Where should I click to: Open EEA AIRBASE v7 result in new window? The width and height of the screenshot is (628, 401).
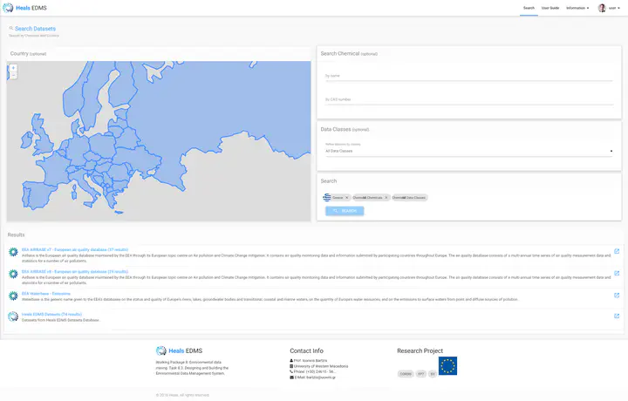pos(617,251)
